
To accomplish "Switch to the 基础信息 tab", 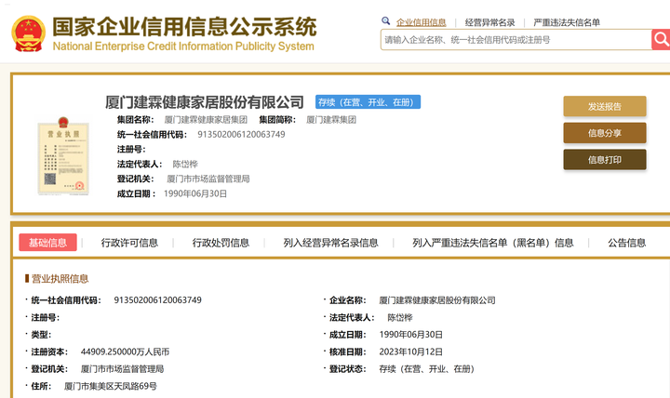I will 47,243.
